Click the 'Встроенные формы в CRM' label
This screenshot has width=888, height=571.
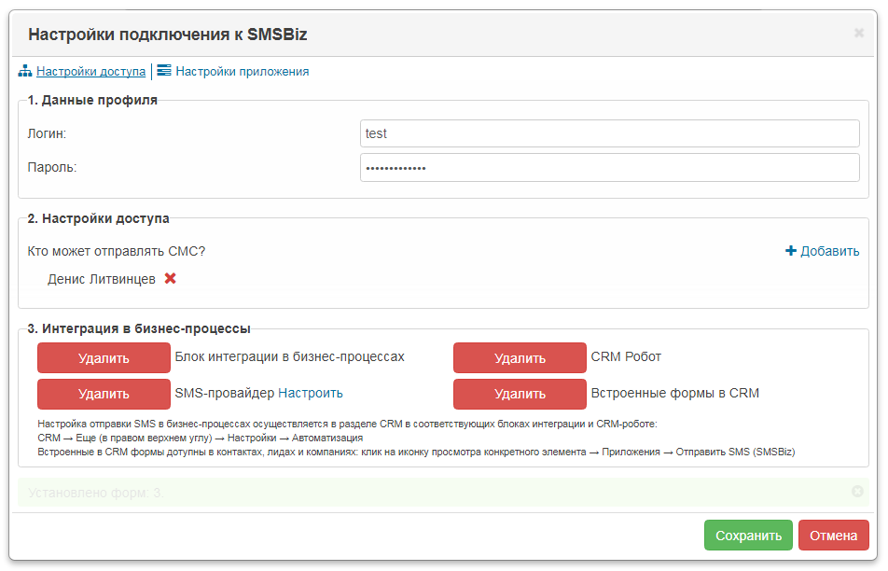[675, 393]
